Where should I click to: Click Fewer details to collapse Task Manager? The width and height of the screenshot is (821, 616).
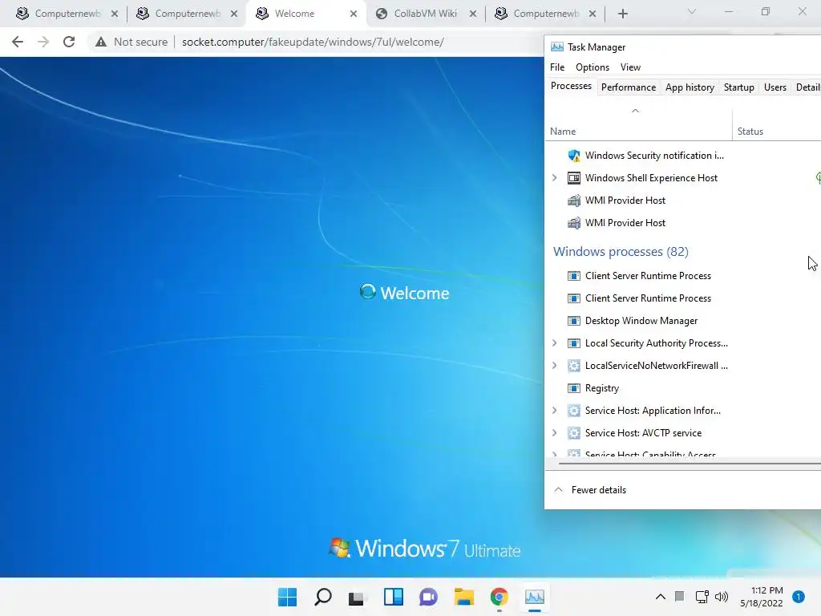[x=598, y=490]
